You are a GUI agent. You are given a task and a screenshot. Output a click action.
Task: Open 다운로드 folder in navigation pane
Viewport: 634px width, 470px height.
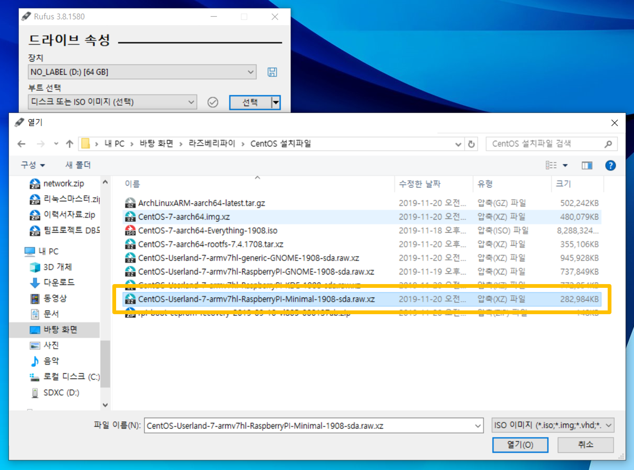(x=53, y=282)
